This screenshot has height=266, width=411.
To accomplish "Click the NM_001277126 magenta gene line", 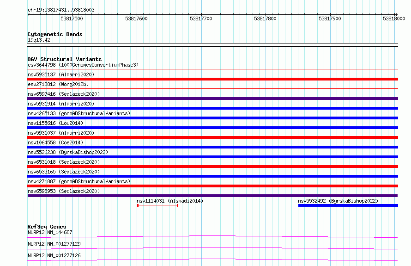I will click(212, 260).
